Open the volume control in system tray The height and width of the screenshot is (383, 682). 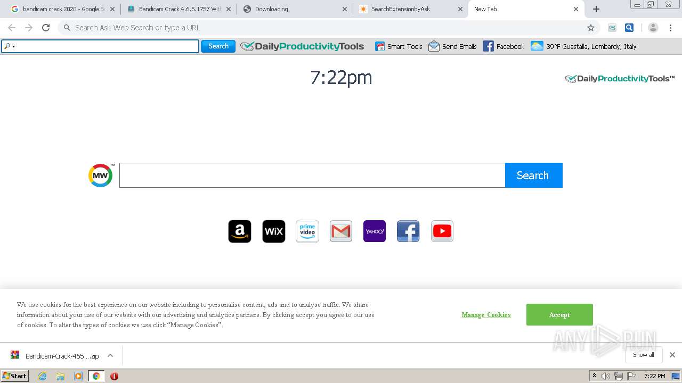point(606,376)
